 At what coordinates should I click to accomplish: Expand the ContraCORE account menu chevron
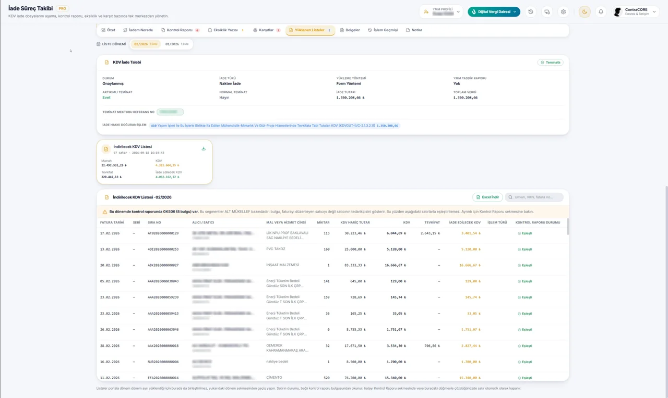(654, 11)
